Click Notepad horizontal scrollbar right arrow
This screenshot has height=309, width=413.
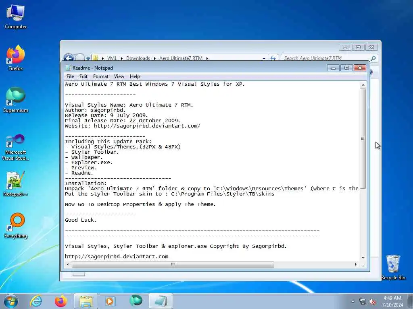[x=356, y=264]
